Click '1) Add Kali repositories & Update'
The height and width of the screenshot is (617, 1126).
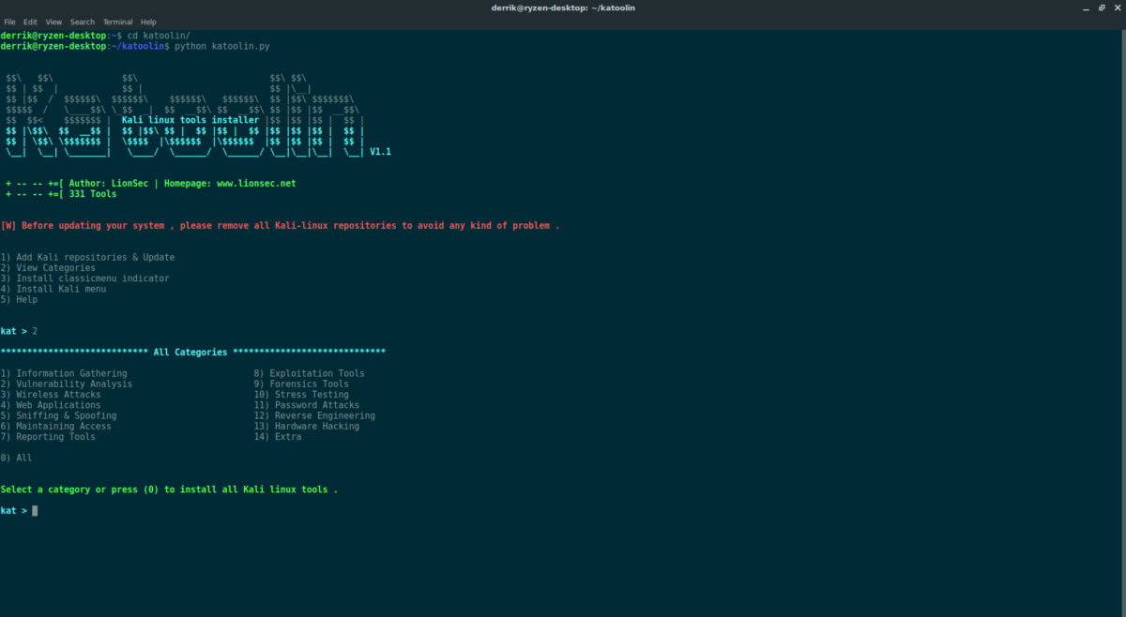coord(88,257)
